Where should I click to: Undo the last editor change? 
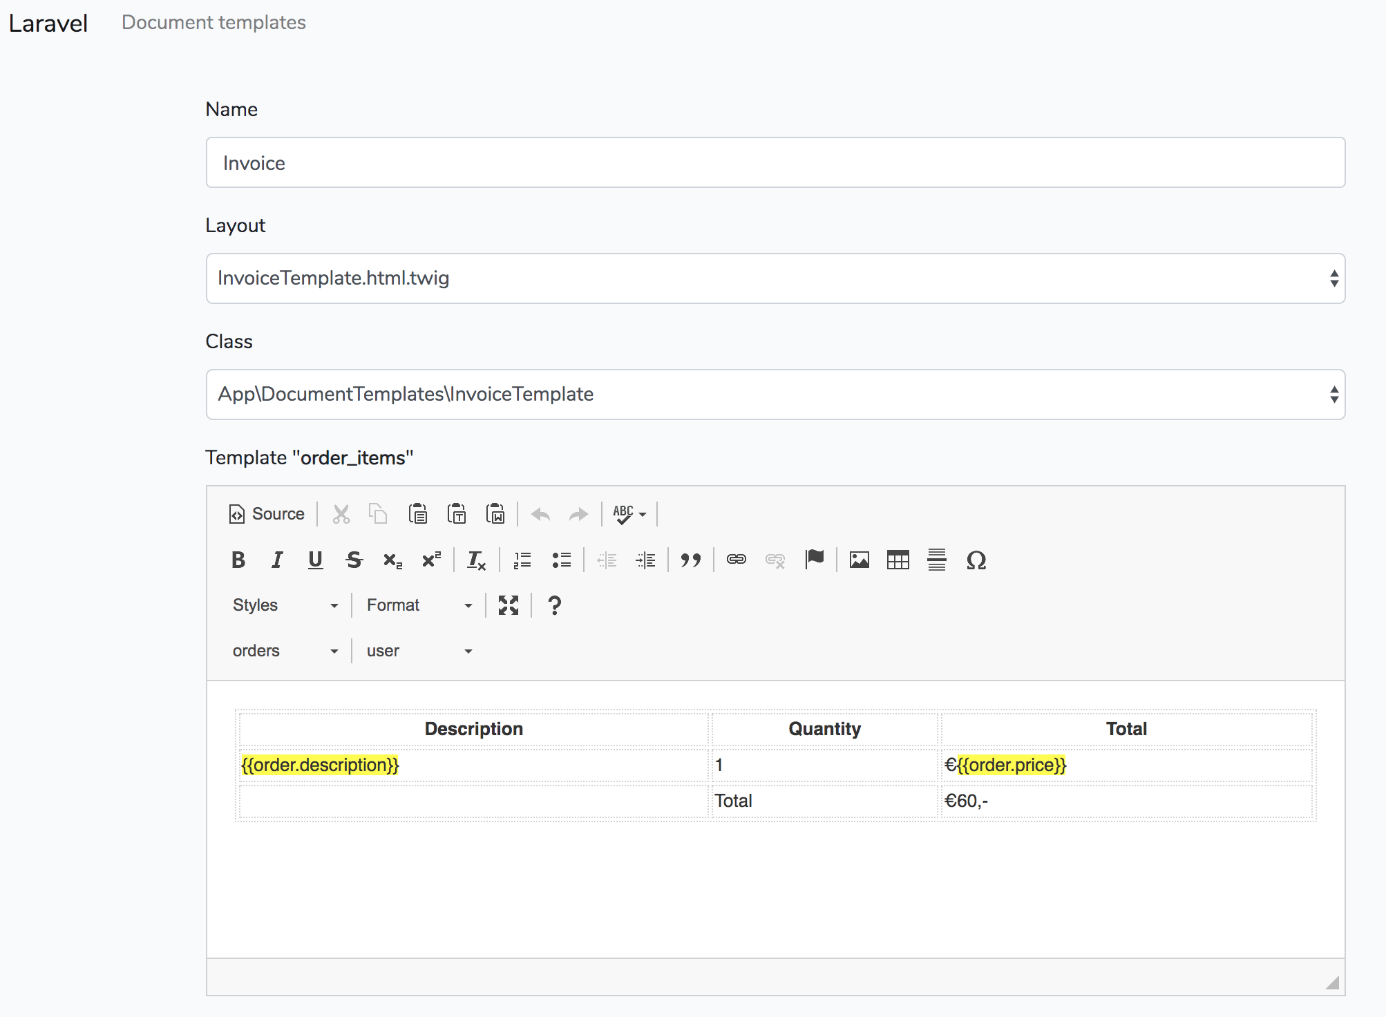[540, 513]
